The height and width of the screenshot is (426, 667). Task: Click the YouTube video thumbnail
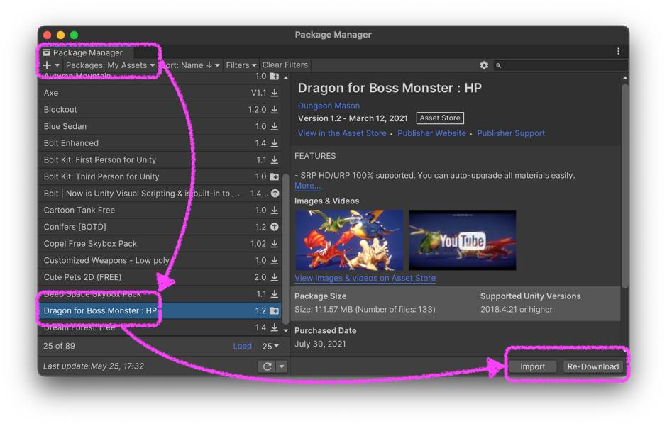[x=462, y=240]
